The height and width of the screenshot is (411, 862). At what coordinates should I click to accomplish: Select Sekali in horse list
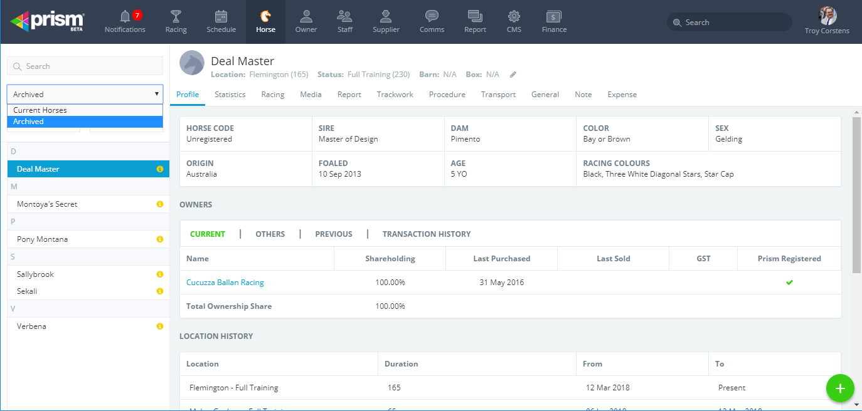[x=88, y=291]
